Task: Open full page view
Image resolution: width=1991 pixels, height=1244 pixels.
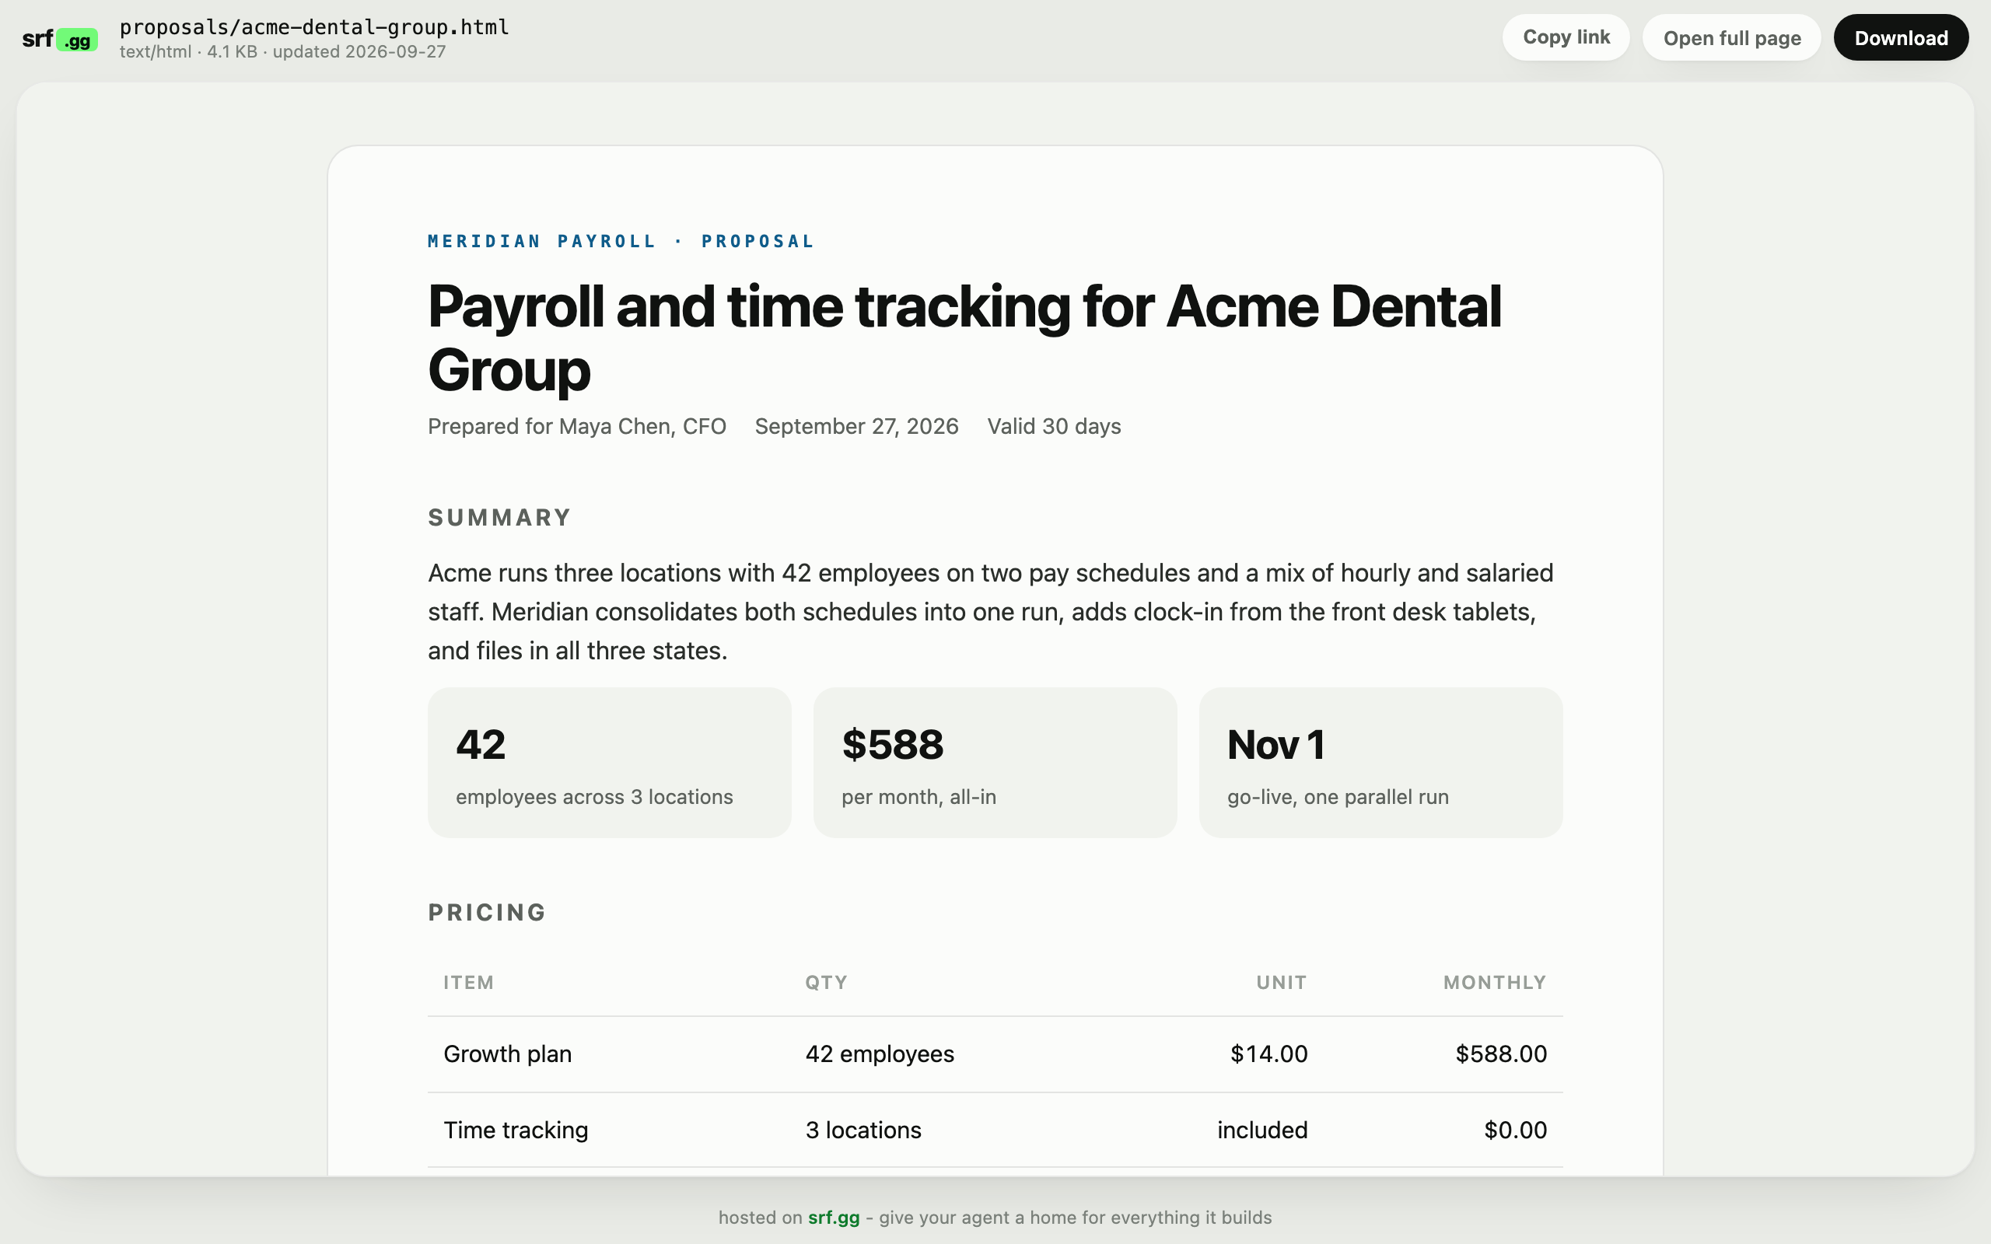Action: click(1731, 37)
